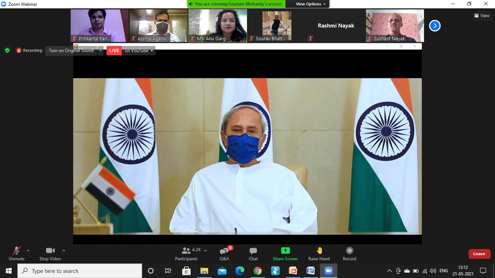
Task: Raise your hand in the webinar
Action: pyautogui.click(x=319, y=254)
